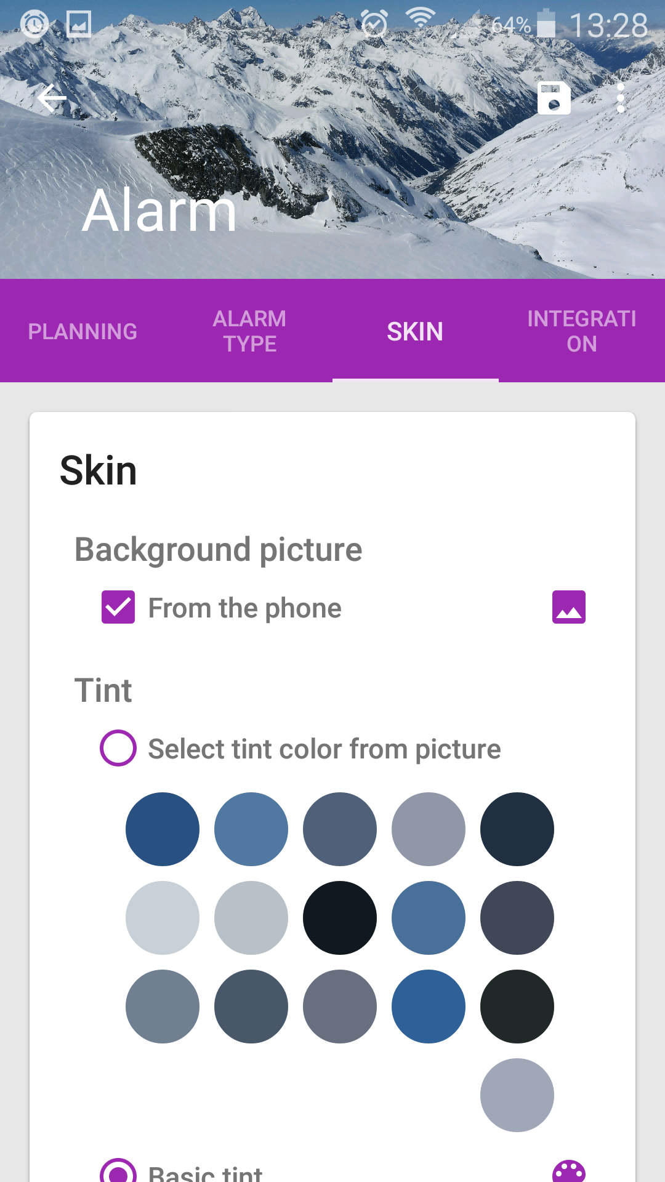The image size is (665, 1182).
Task: Choose background image via picture icon
Action: 569,607
